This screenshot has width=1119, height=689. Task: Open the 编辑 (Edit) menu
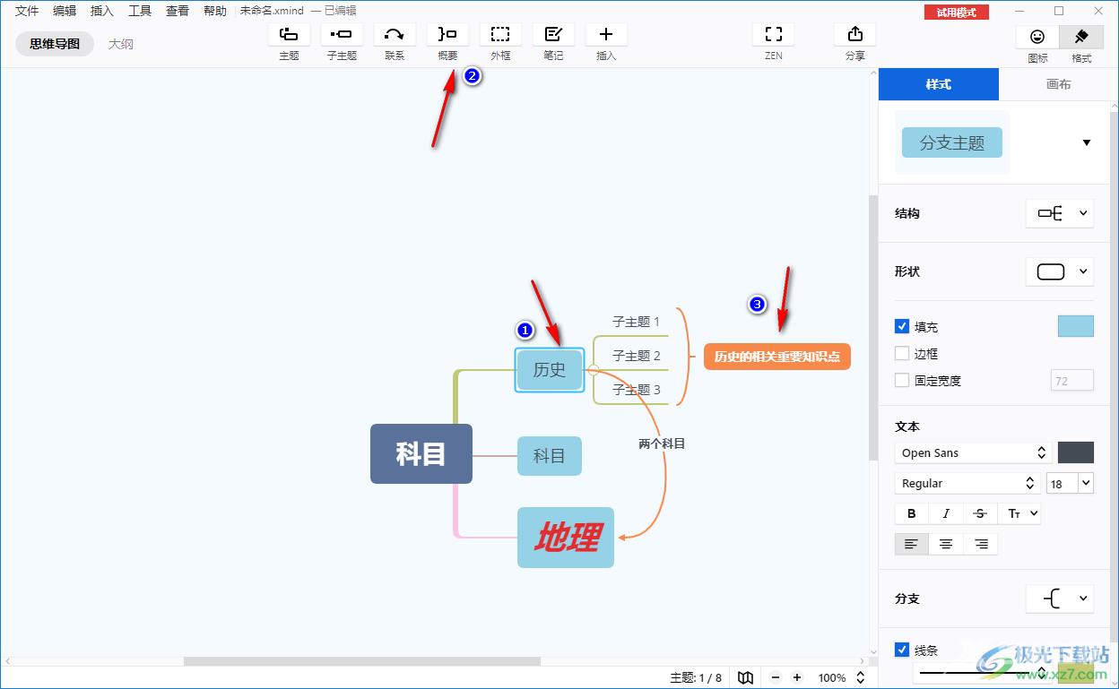65,11
